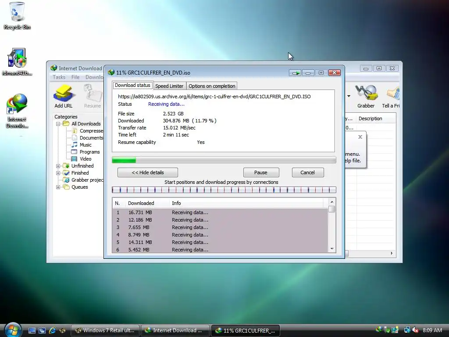Click Show Desktop quick launch icon
The height and width of the screenshot is (337, 449).
pos(32,330)
